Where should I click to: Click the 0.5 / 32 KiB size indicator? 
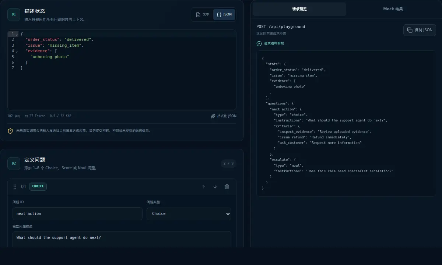point(61,116)
